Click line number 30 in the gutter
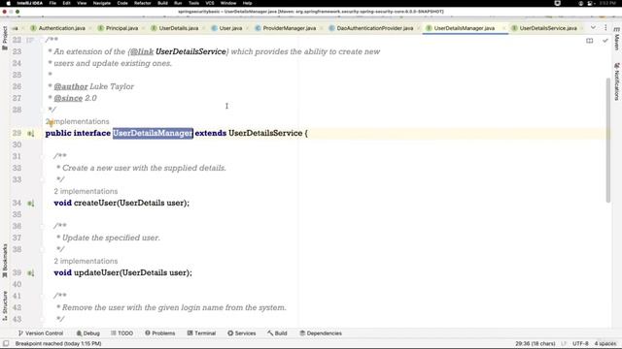The height and width of the screenshot is (349, 622). tap(17, 144)
